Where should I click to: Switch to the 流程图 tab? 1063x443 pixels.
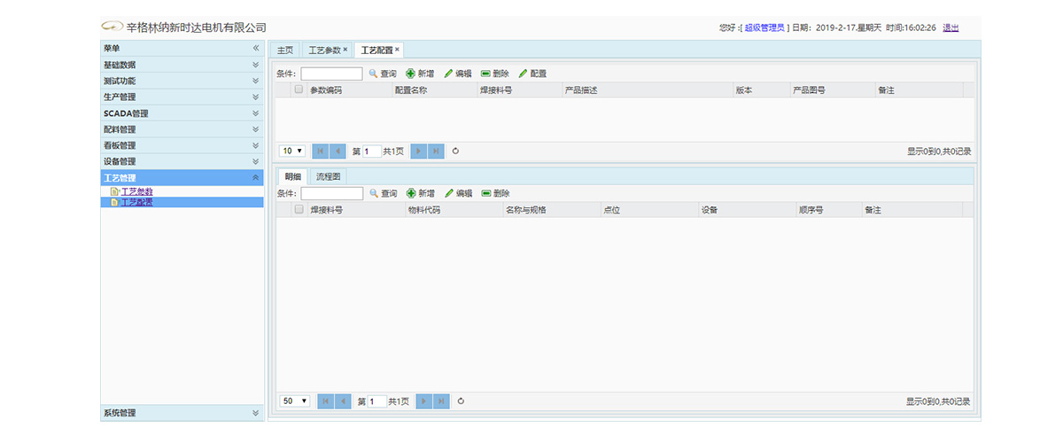[x=329, y=176]
